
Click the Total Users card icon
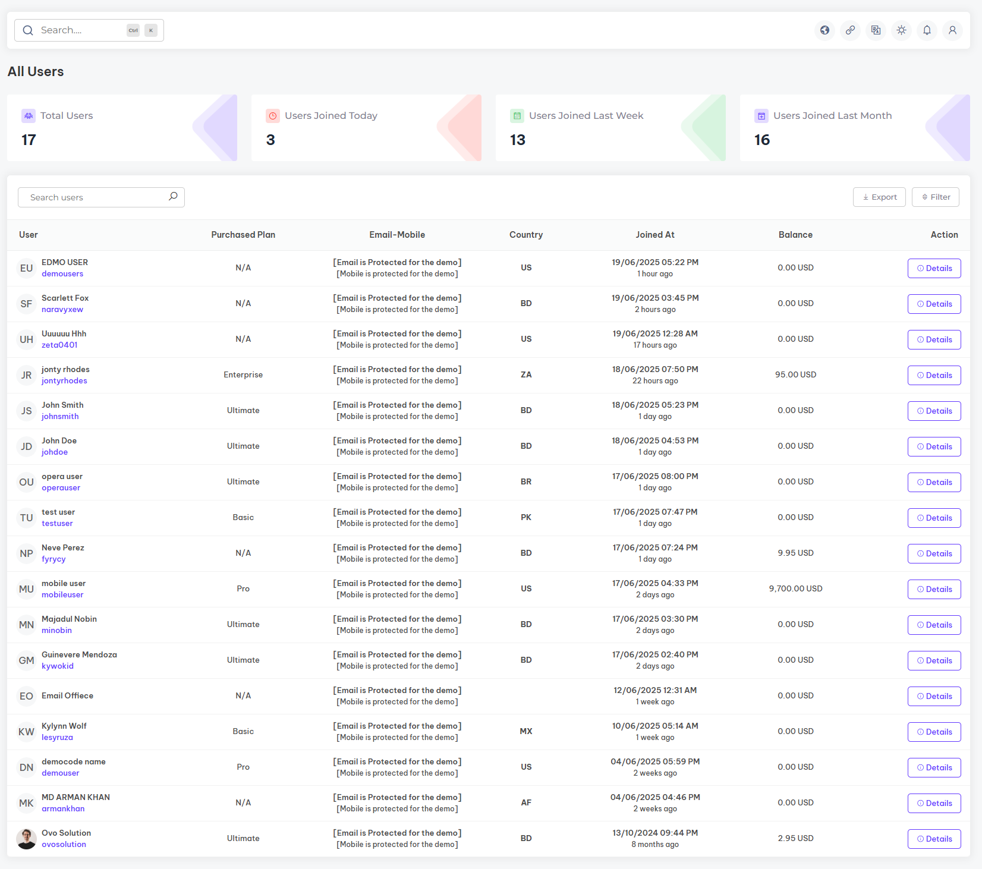[29, 116]
